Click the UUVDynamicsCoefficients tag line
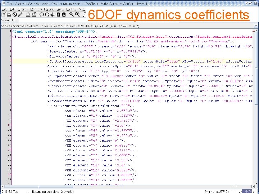This screenshot has height=194, width=259. pos(132,41)
